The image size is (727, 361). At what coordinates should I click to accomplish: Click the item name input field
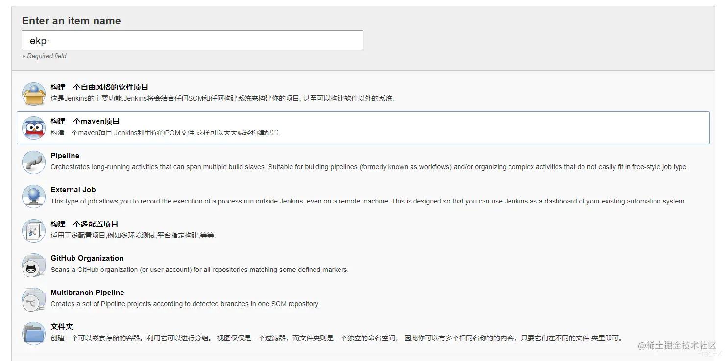pyautogui.click(x=192, y=40)
